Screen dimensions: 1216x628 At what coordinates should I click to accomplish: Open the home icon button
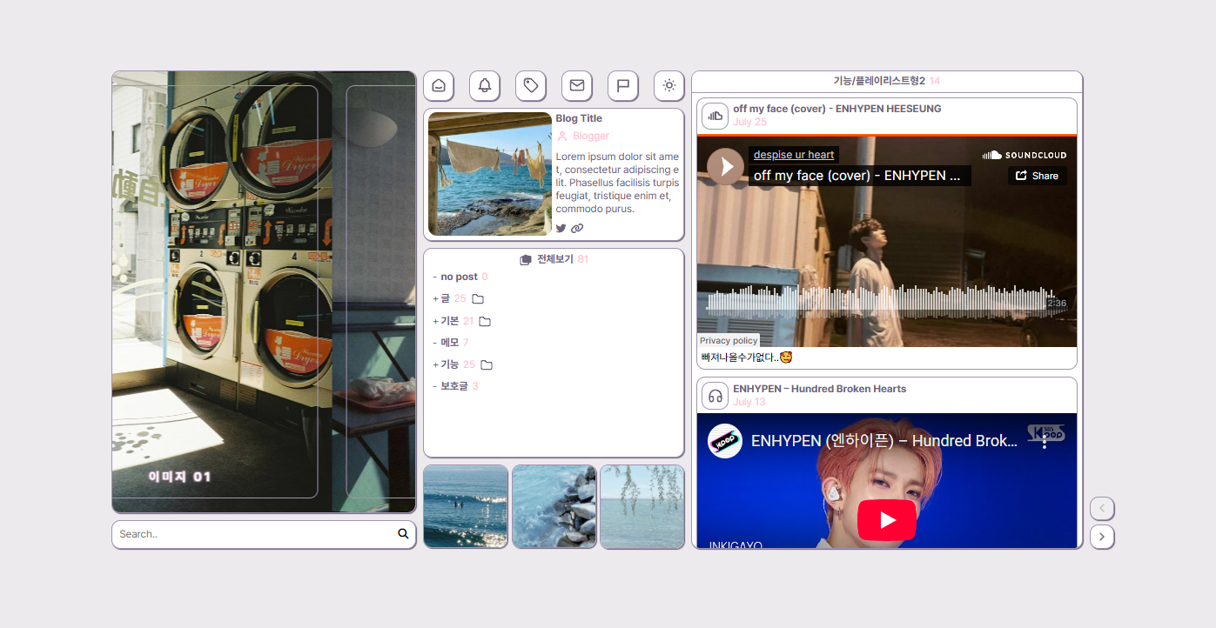[439, 85]
